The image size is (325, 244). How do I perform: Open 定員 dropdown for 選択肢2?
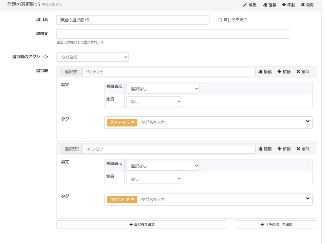[x=154, y=179]
